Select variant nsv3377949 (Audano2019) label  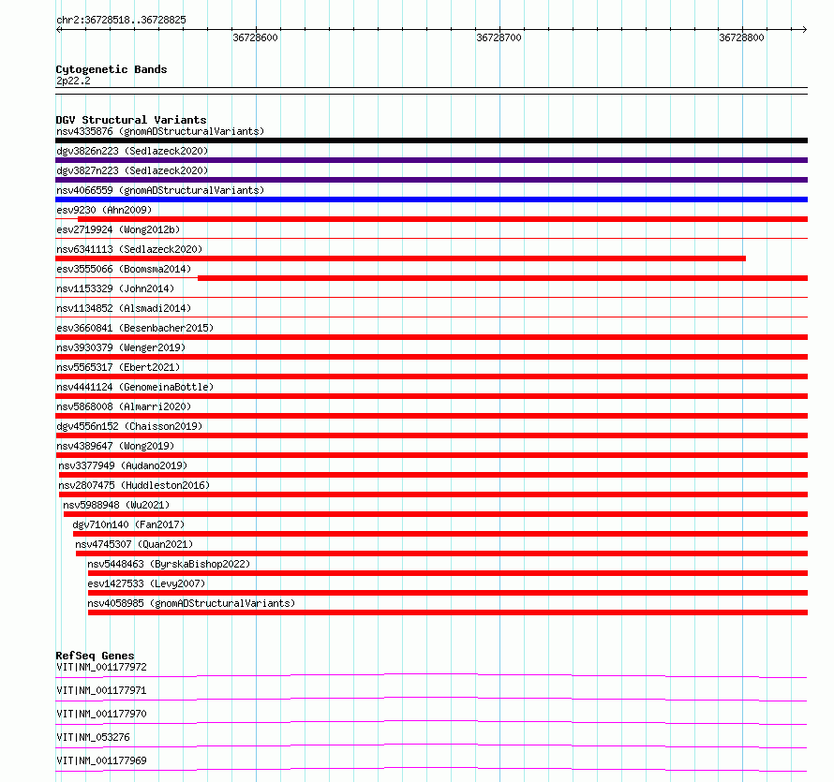click(x=123, y=465)
